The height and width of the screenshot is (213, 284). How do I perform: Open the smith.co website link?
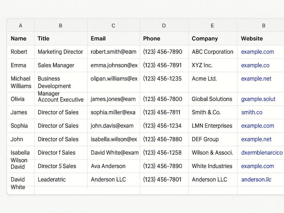coord(252,112)
